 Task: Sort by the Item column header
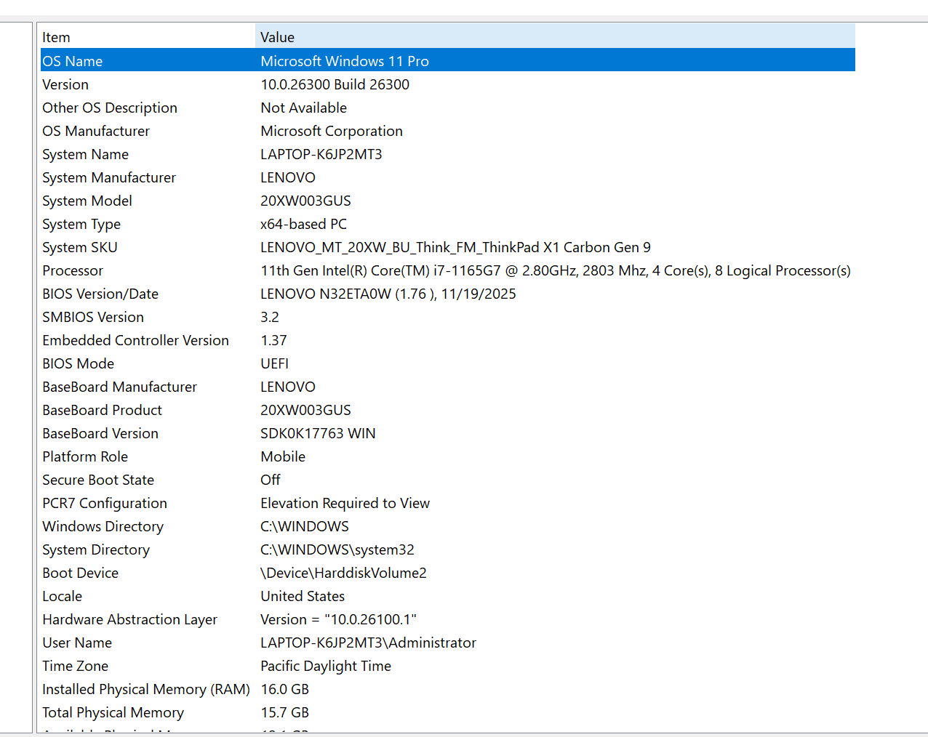click(148, 37)
